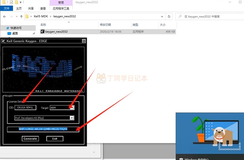The height and width of the screenshot is (160, 244).
Task: Go back with the Explorer back arrow
Action: (4, 16)
